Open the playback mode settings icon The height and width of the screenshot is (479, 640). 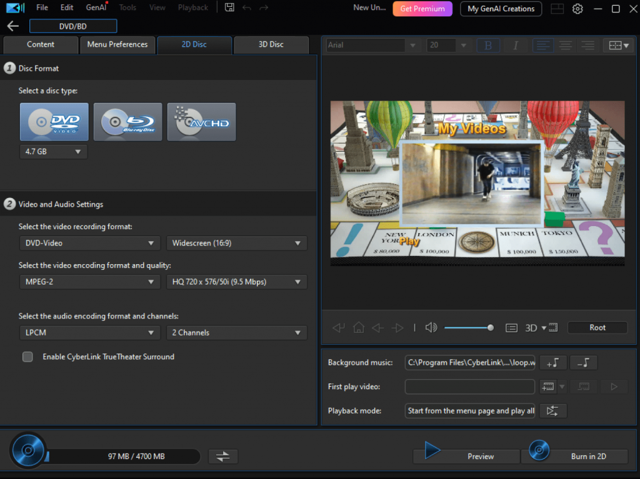tap(552, 411)
